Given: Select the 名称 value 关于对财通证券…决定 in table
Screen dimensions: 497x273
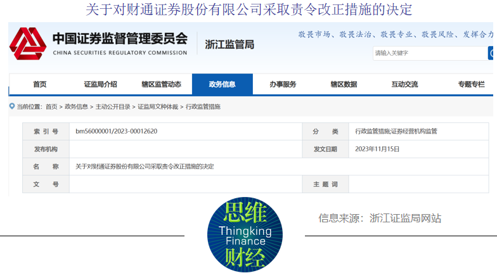Looking at the screenshot, I should [x=145, y=167].
